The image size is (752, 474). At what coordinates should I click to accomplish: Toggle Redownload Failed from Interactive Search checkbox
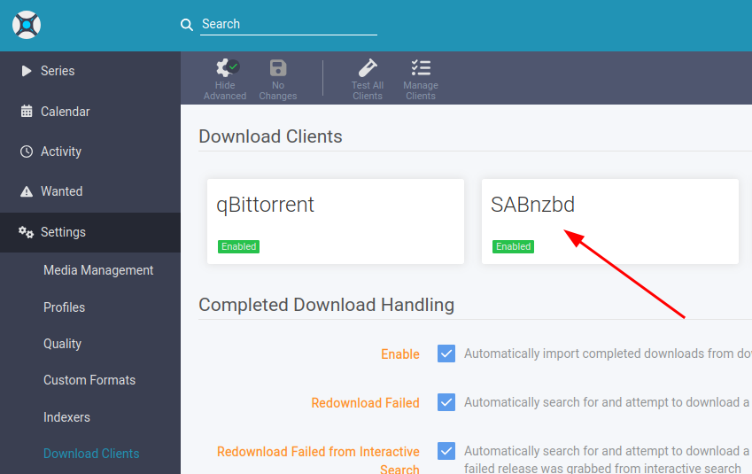[x=446, y=451]
